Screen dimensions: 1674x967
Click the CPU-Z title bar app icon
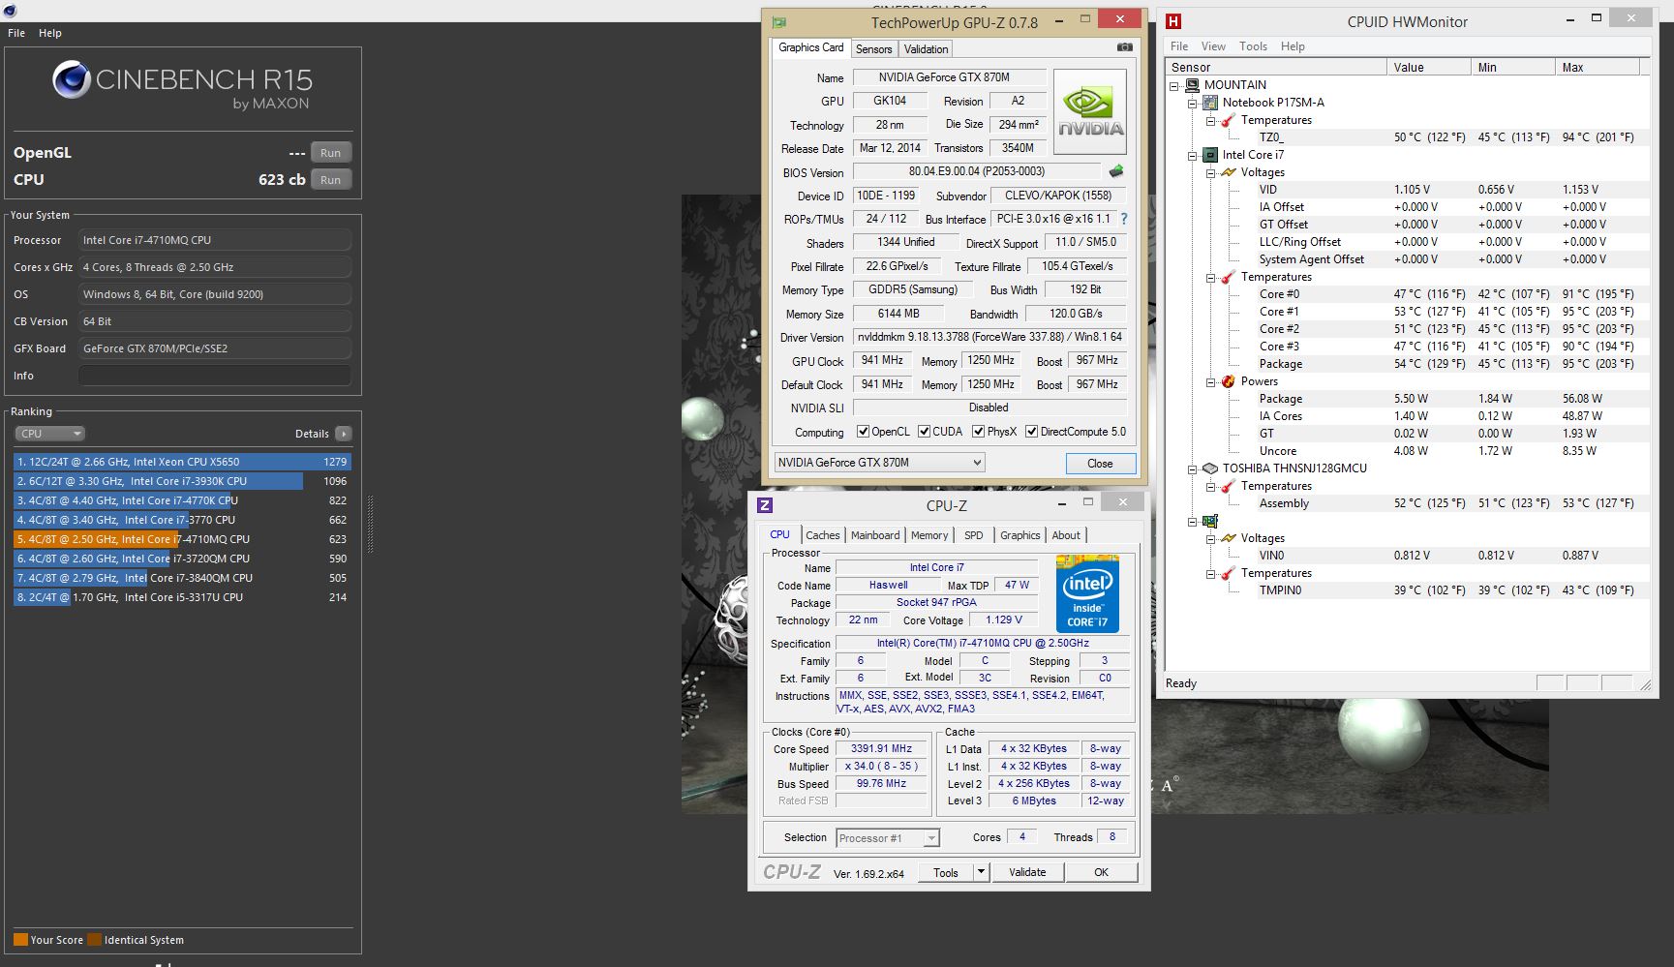[765, 504]
